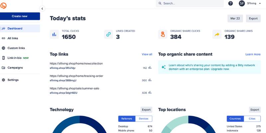Click the Organic Share Links arrow icon
Viewport: 266px width, 133px height.
pyautogui.click(x=217, y=35)
